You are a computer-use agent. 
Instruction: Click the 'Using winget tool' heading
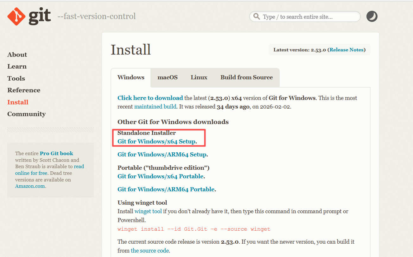pos(142,203)
